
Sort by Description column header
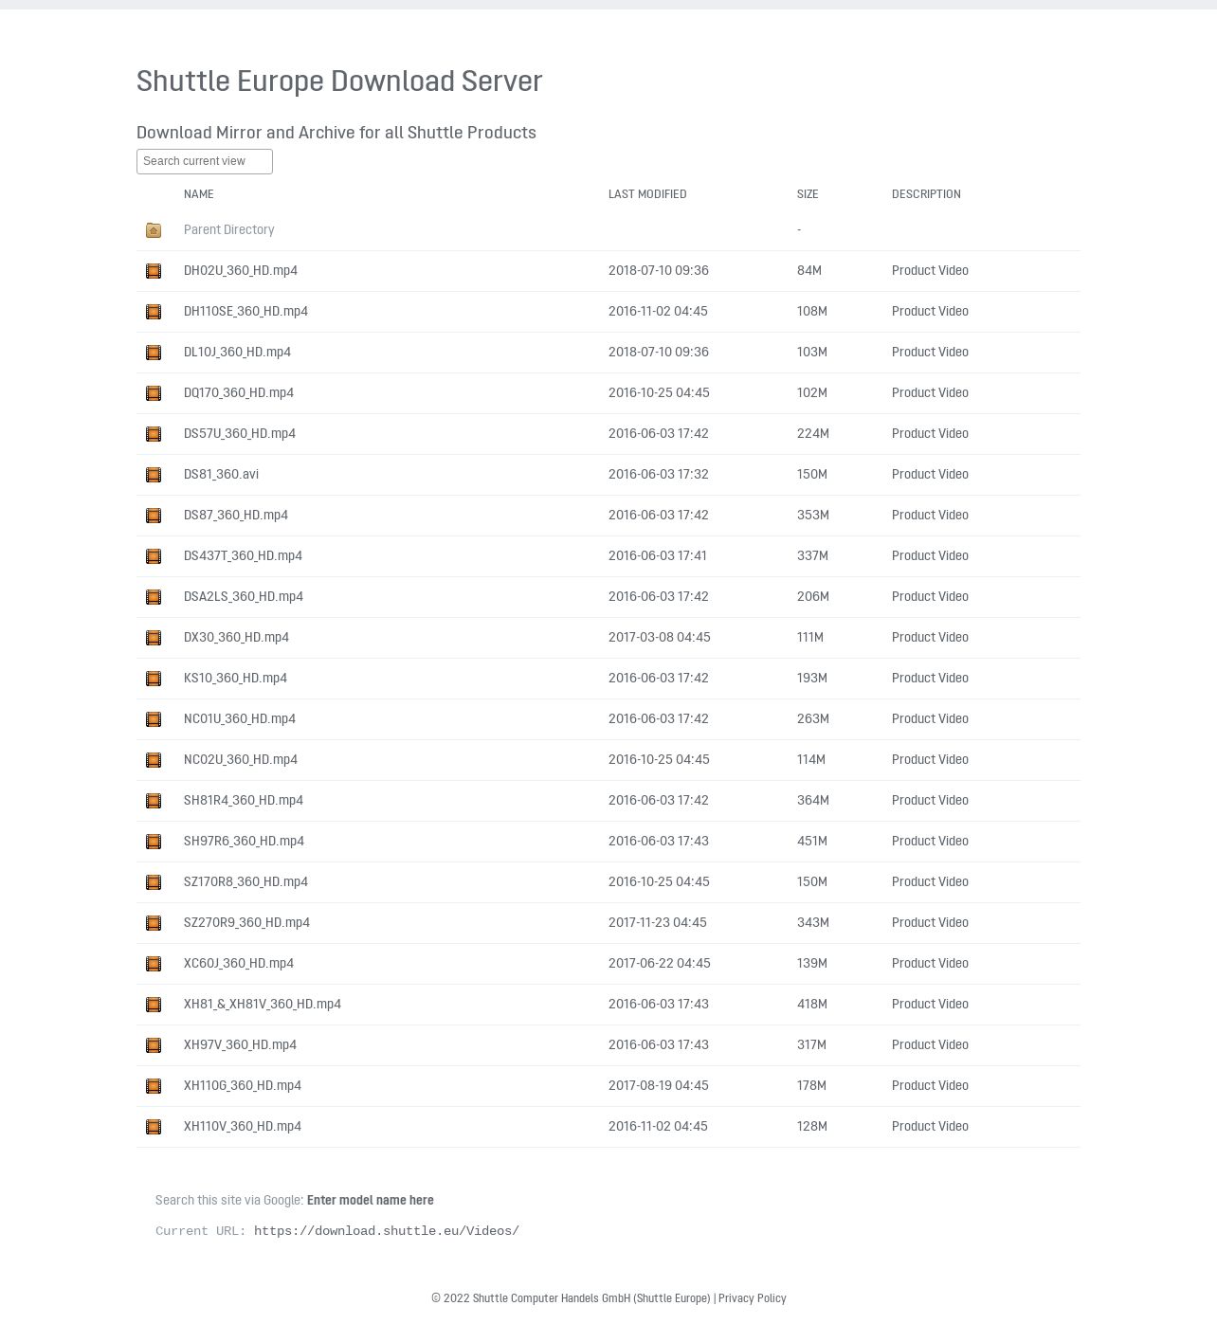coord(926,194)
